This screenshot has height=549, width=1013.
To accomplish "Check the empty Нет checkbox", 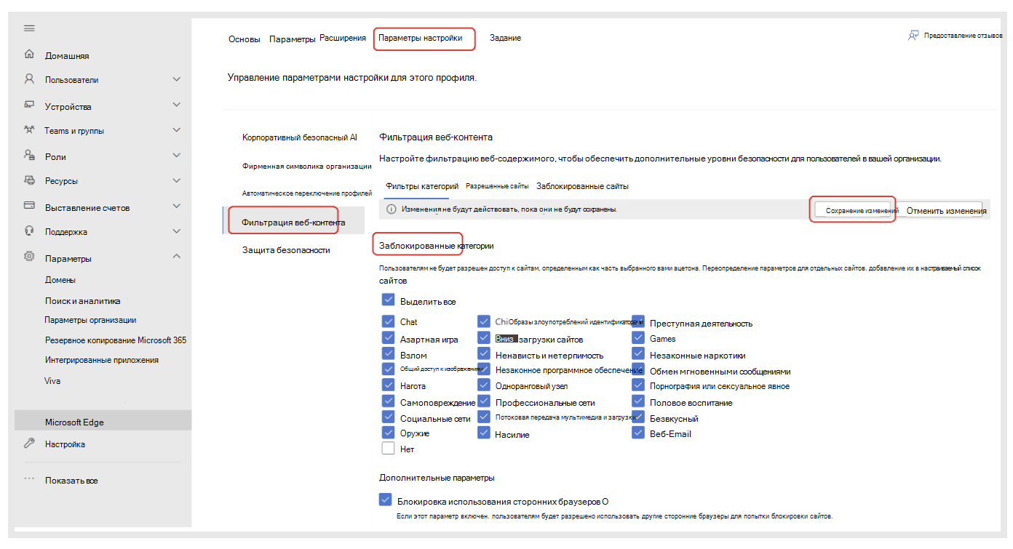I will click(388, 449).
